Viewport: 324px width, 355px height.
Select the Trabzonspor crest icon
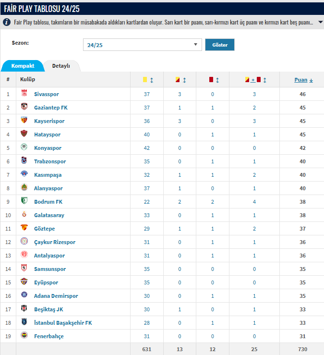point(24,160)
